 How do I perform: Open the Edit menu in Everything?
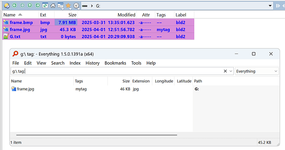click(28, 63)
